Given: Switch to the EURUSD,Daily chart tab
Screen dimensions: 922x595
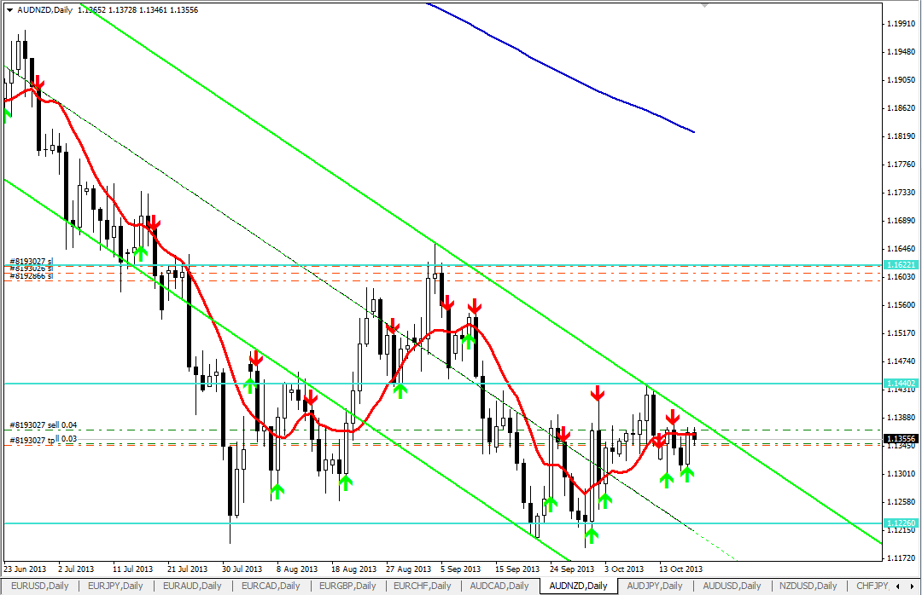Looking at the screenshot, I should pos(40,586).
